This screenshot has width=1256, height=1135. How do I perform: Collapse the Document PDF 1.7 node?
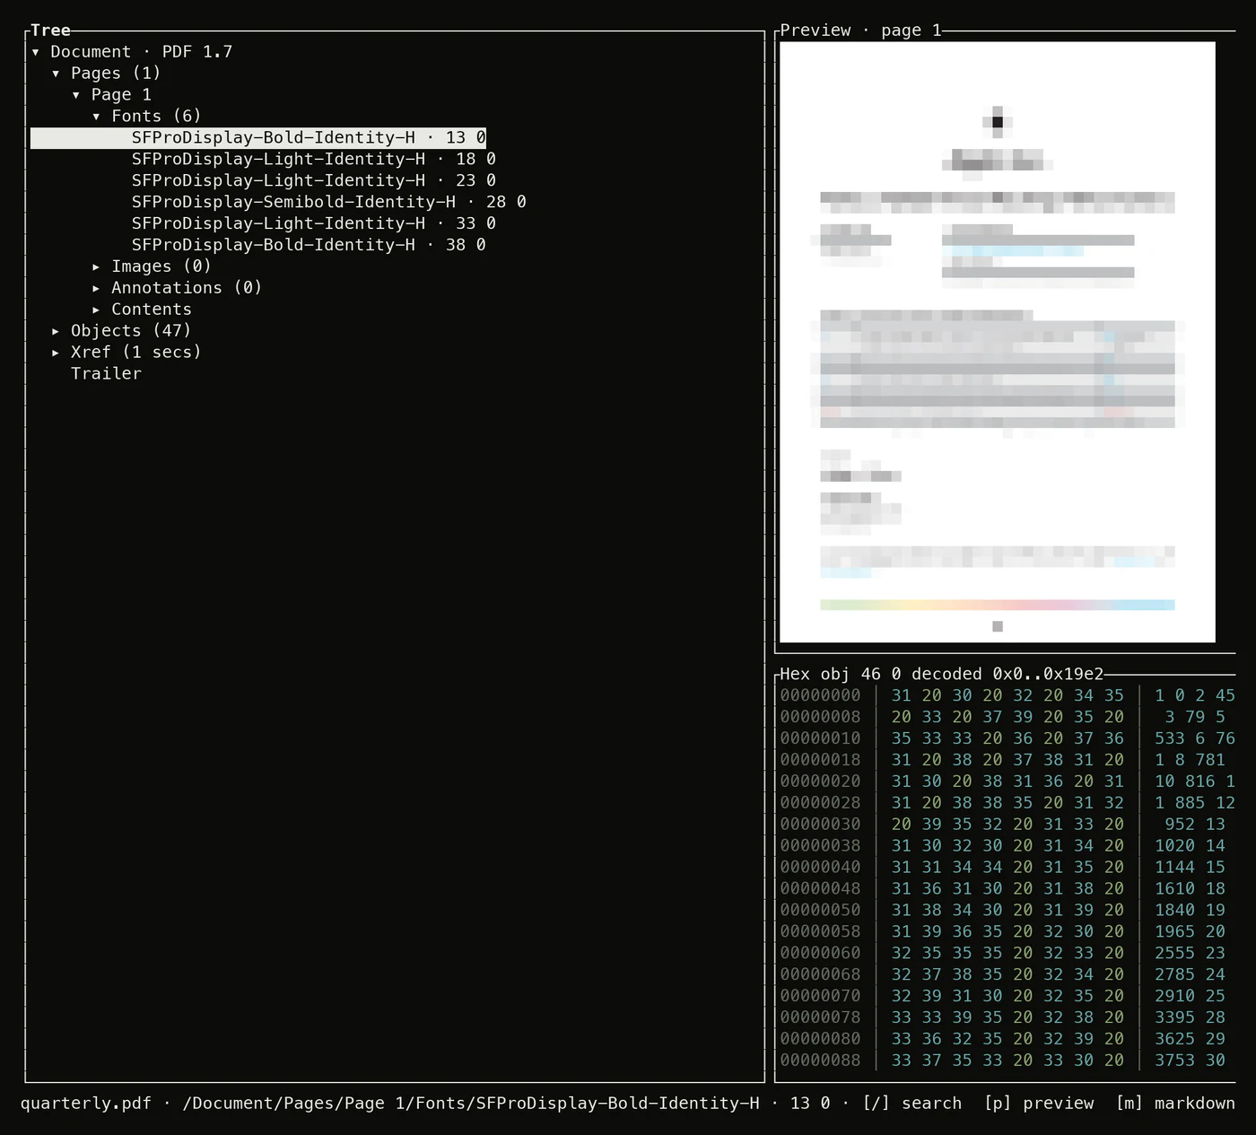click(36, 52)
